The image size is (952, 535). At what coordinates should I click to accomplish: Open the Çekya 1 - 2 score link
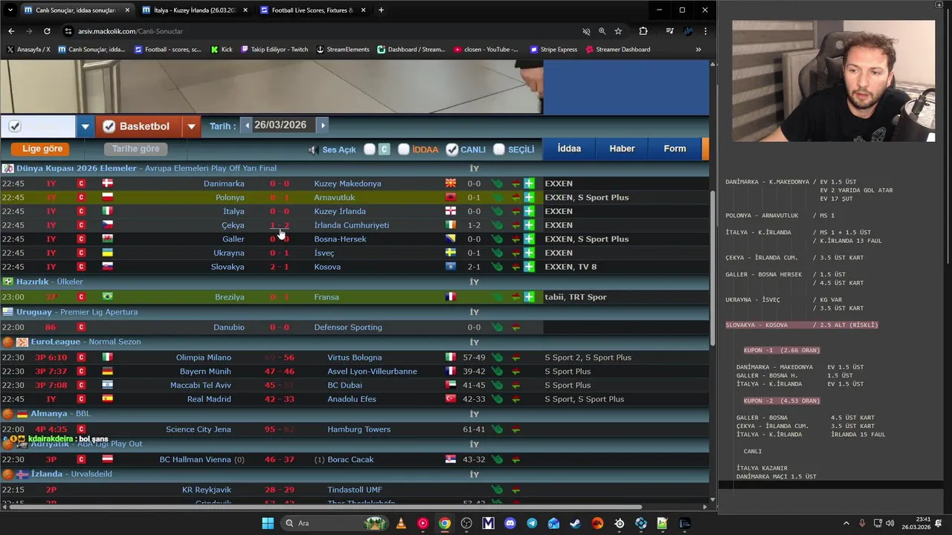(x=280, y=225)
